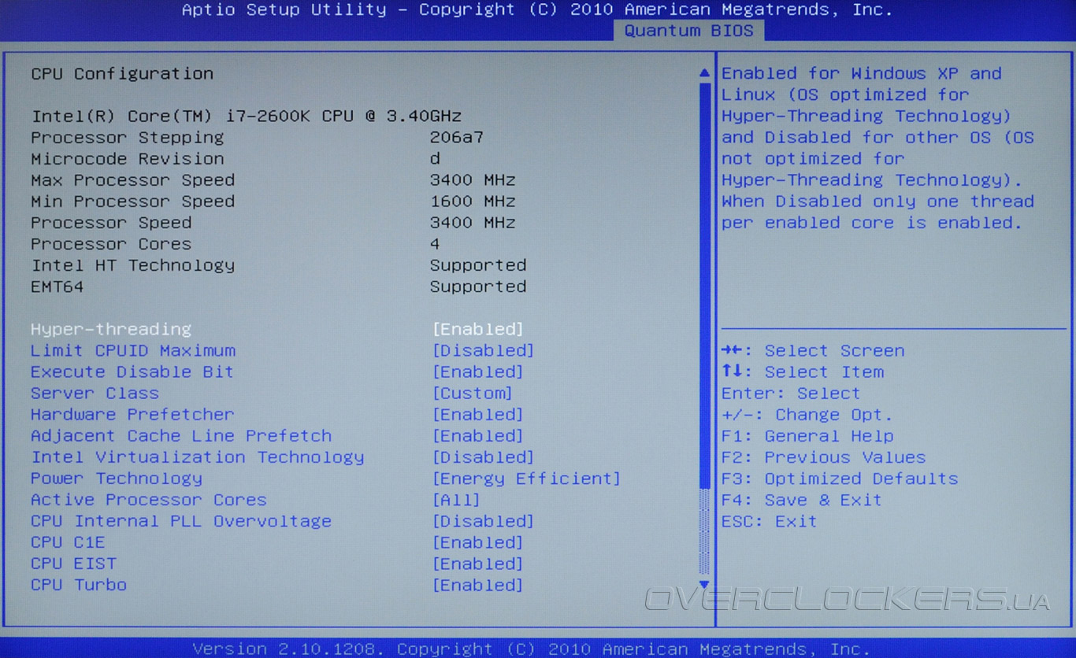Click the Aptio Setup Utility title text

tap(538, 10)
